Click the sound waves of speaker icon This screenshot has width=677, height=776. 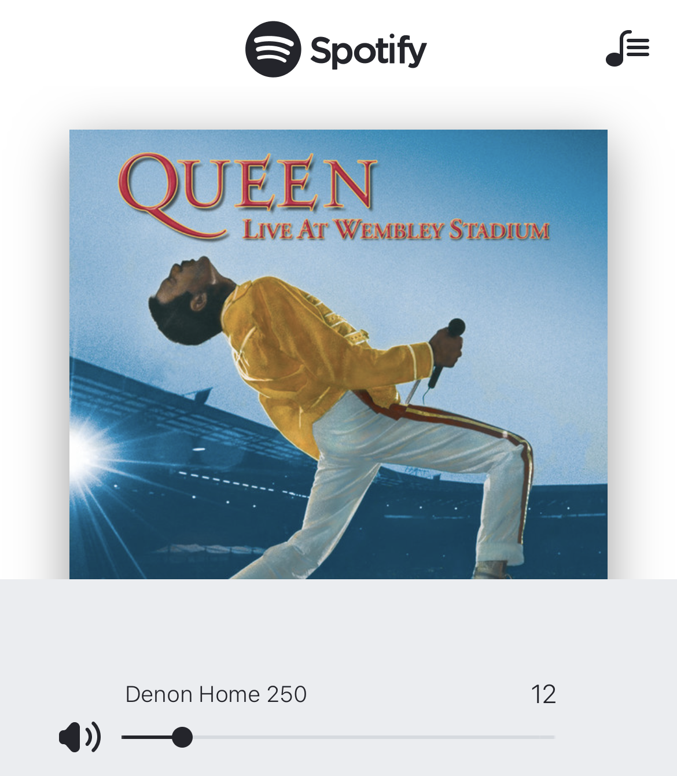coord(93,737)
